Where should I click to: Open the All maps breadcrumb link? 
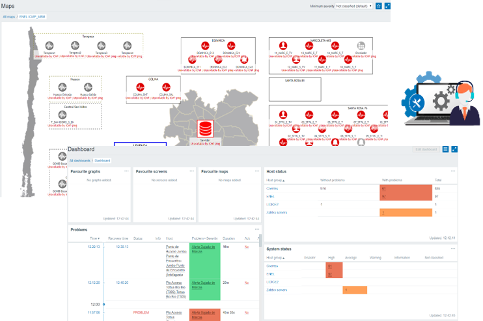[9, 17]
